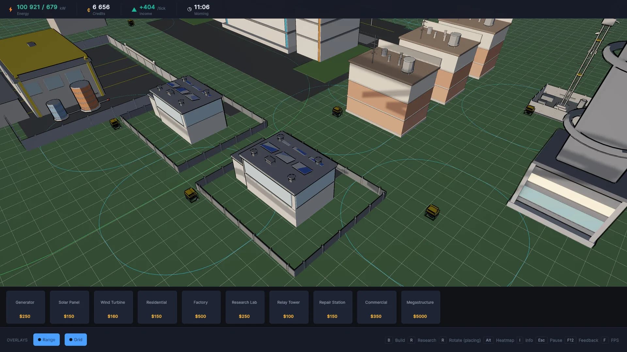Click the 11:06 time display
This screenshot has height=352, width=627.
[x=201, y=7]
